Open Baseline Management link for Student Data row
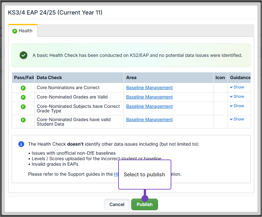Viewport: 262px width, 217px height. (x=149, y=119)
